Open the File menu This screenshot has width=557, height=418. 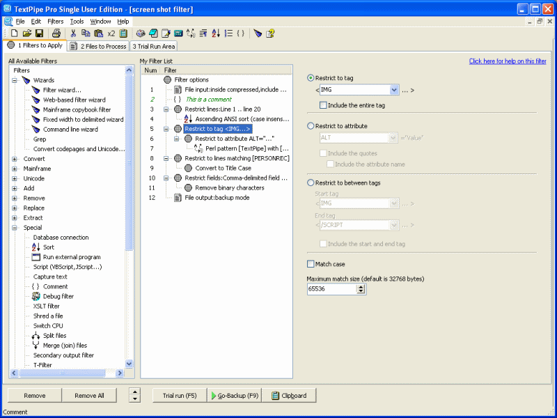point(20,22)
